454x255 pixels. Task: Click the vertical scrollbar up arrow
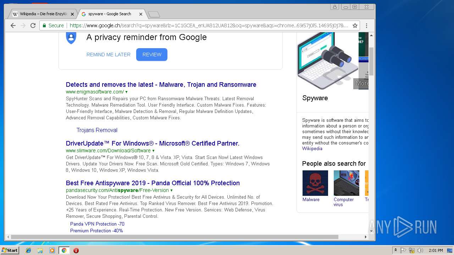click(372, 35)
